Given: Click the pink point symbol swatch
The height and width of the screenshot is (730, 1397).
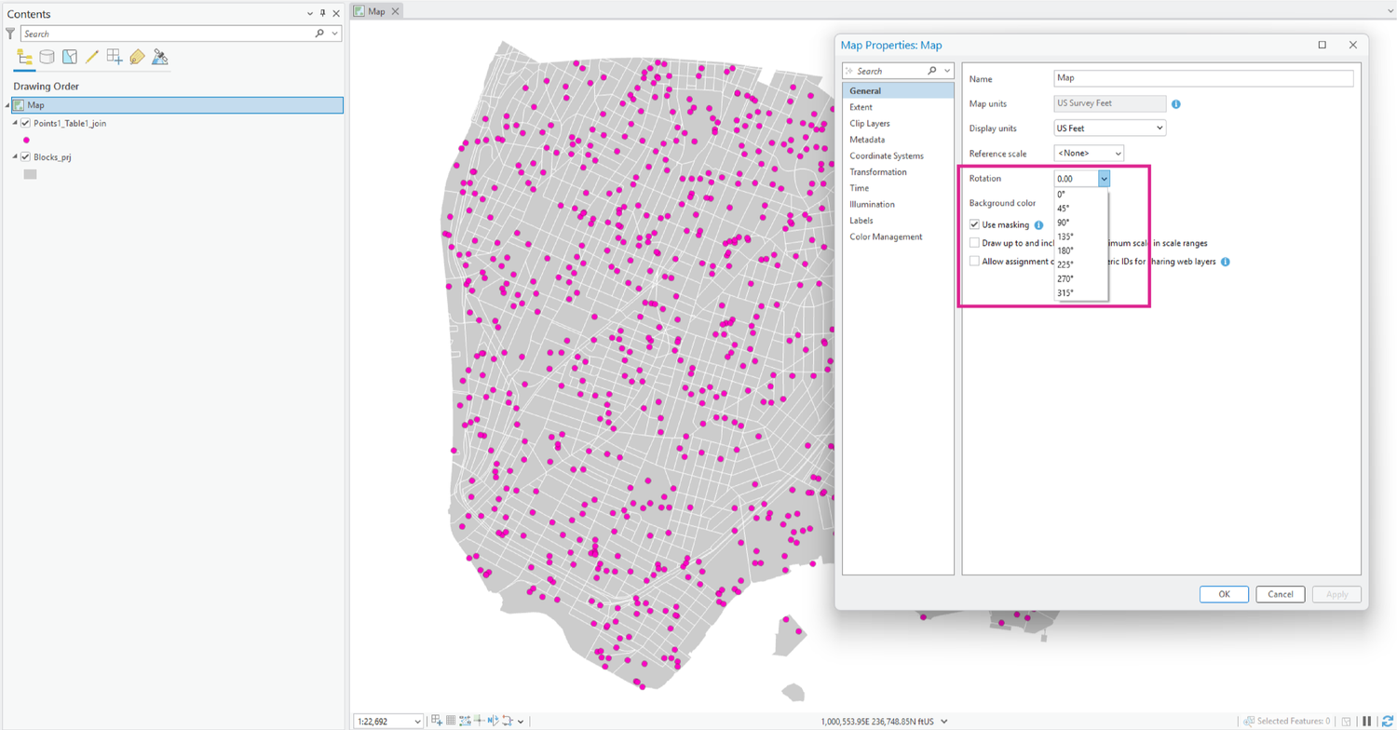Looking at the screenshot, I should 26,140.
